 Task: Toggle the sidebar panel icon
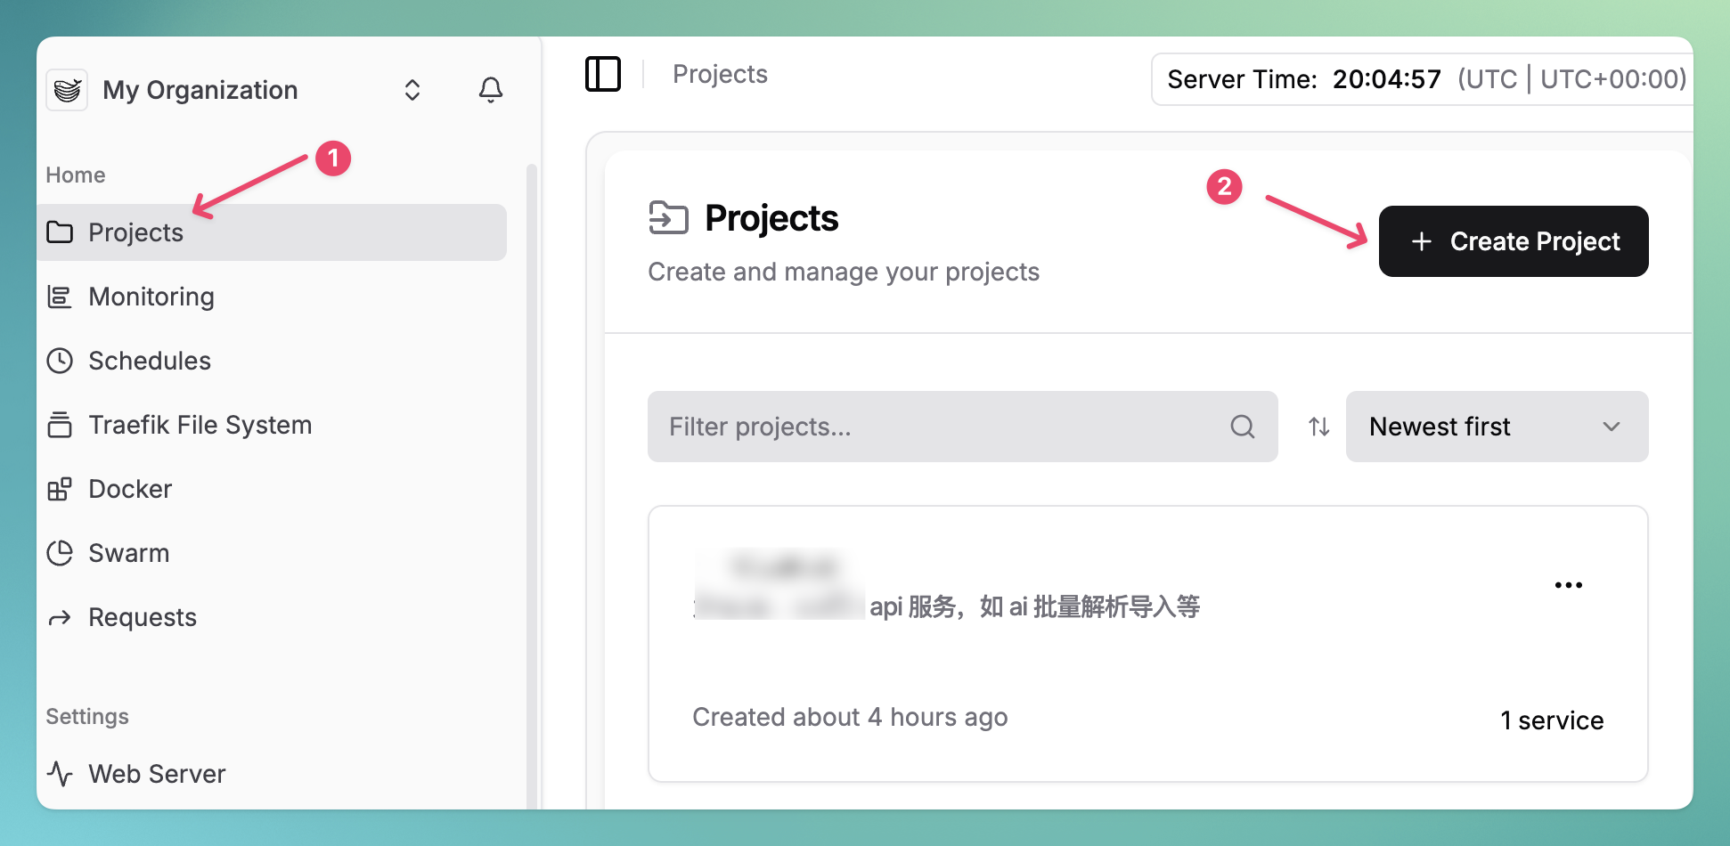[x=602, y=74]
